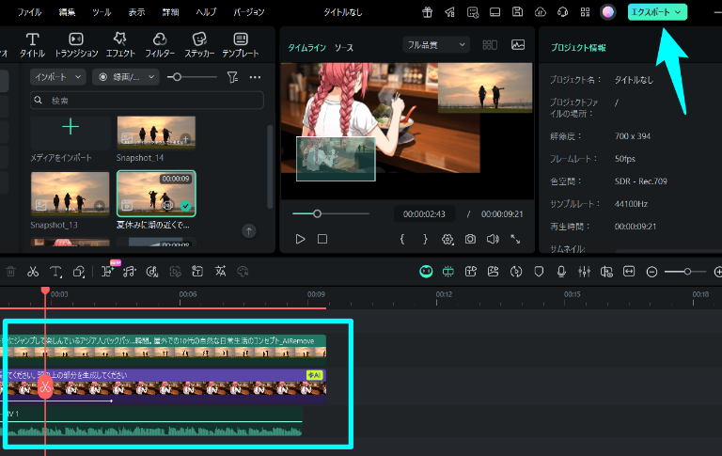Click the play button in preview
This screenshot has width=722, height=456.
(300, 239)
